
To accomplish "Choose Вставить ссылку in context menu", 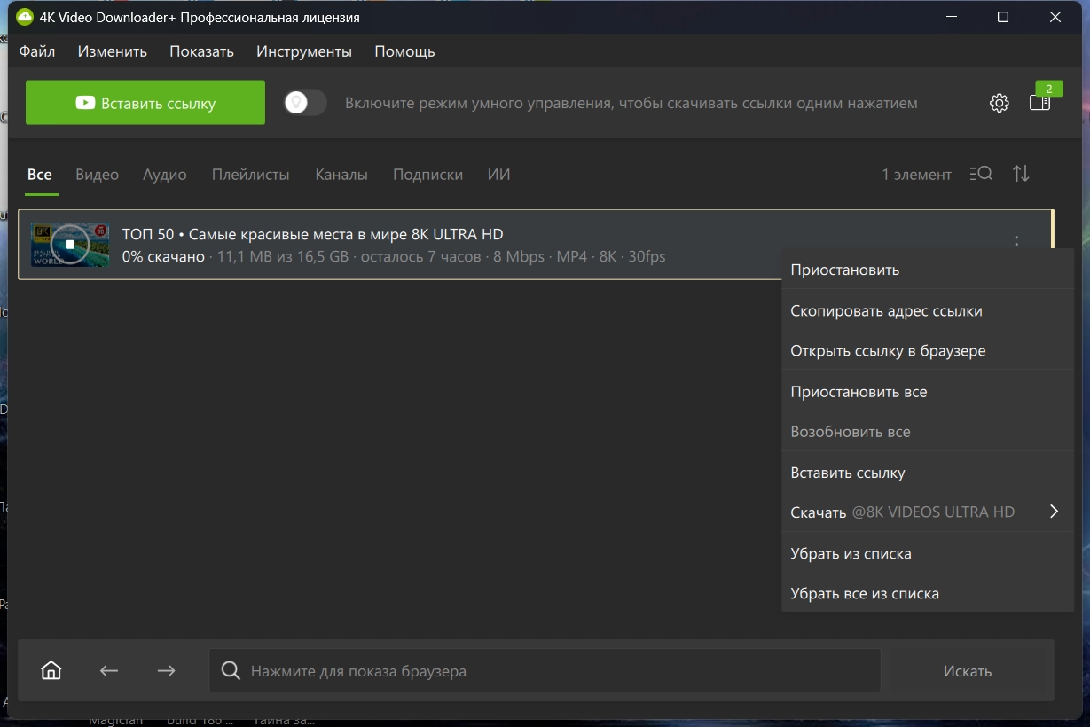I will (927, 473).
